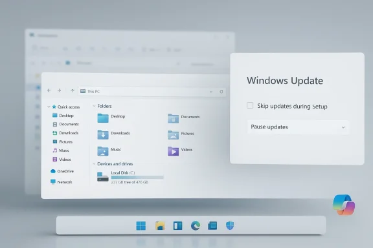Click the Refresh icon beside address bar
This screenshot has width=373, height=248.
click(221, 92)
